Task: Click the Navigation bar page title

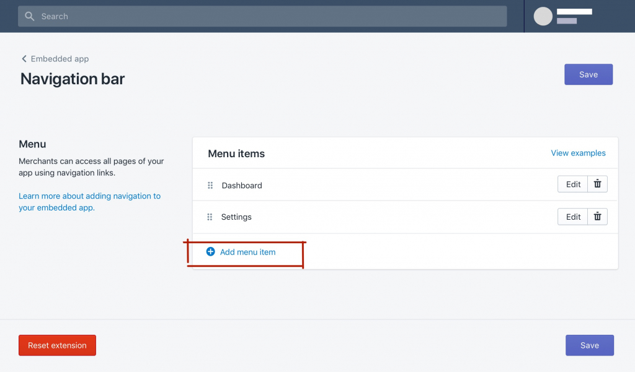Action: (x=73, y=79)
